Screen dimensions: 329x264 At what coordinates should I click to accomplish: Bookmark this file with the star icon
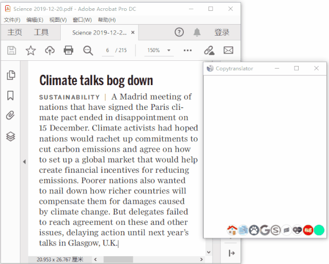click(x=30, y=51)
